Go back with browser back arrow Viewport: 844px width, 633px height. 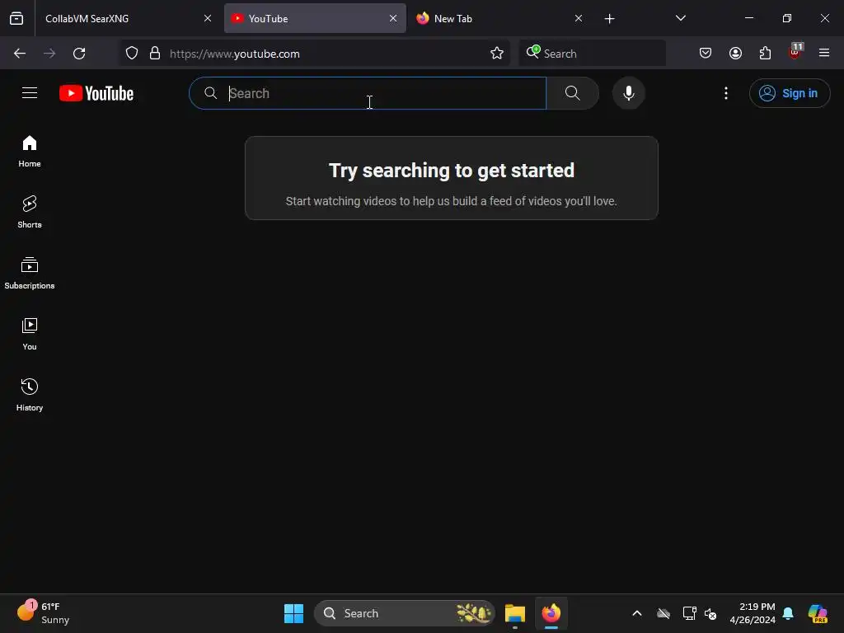[20, 54]
